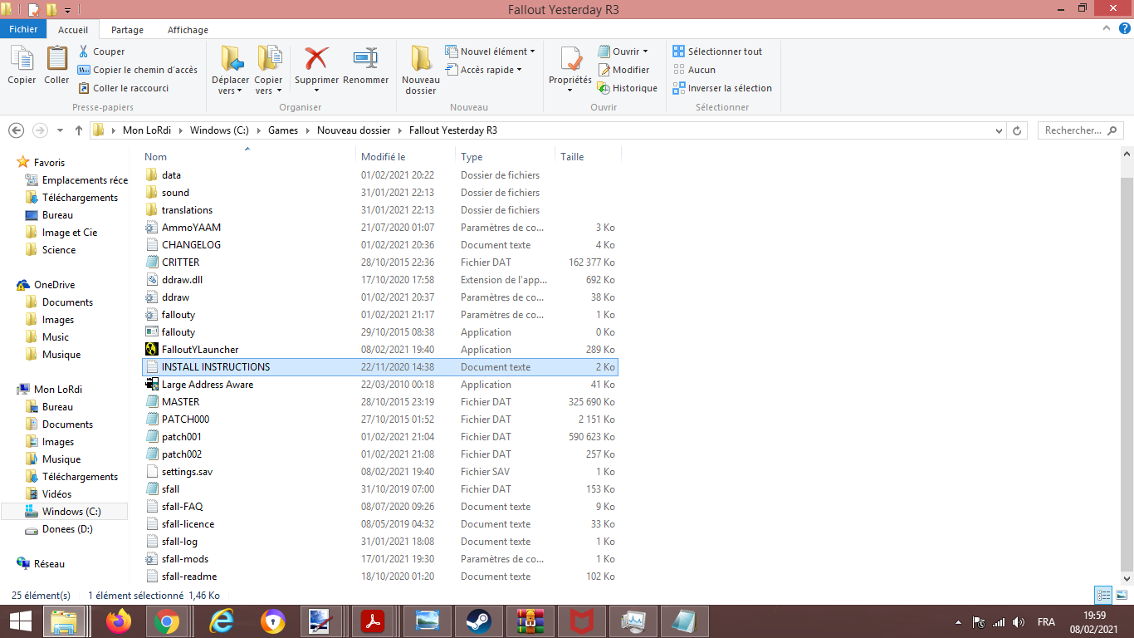Click Sélectionner tout button
This screenshot has height=638, width=1134.
pos(717,52)
